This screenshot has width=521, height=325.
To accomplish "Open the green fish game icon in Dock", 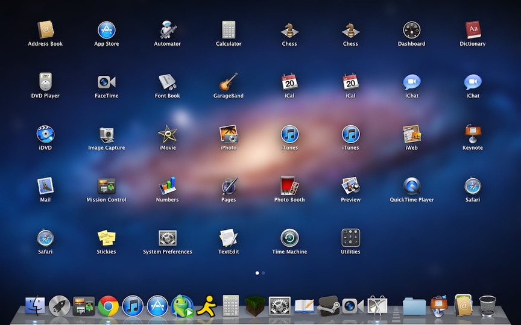I will tap(182, 306).
